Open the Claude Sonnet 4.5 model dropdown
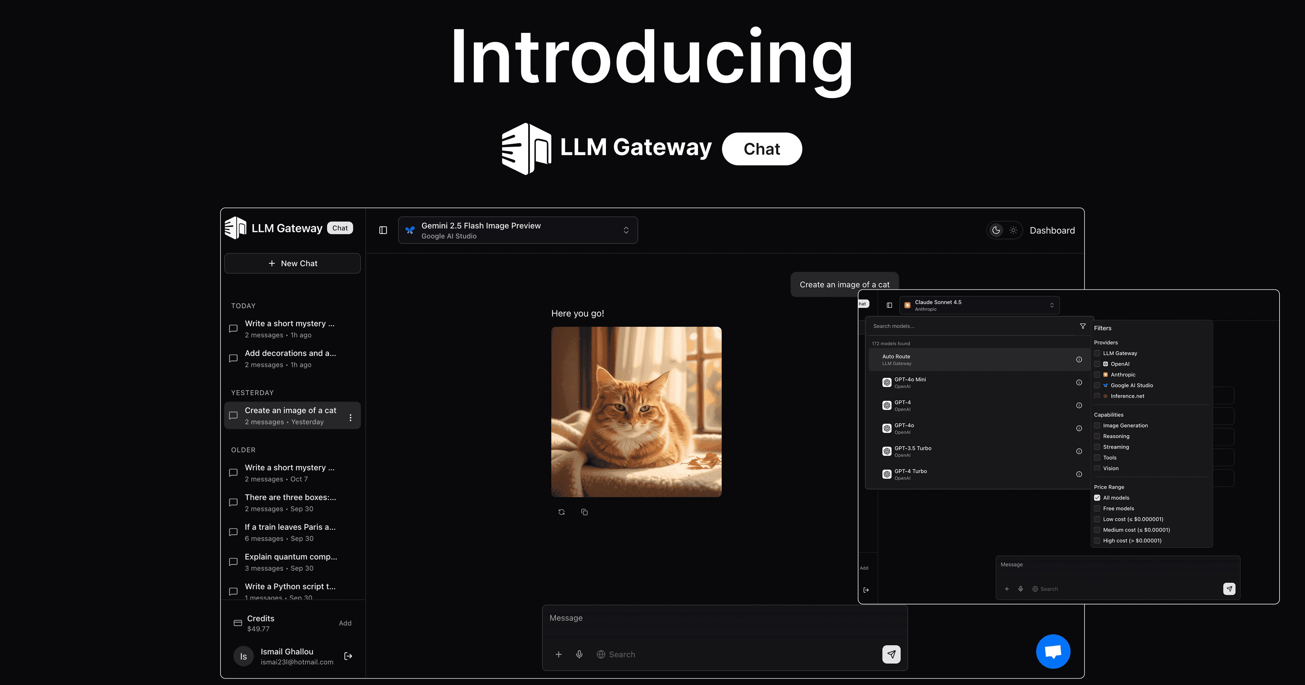This screenshot has width=1305, height=685. (979, 304)
